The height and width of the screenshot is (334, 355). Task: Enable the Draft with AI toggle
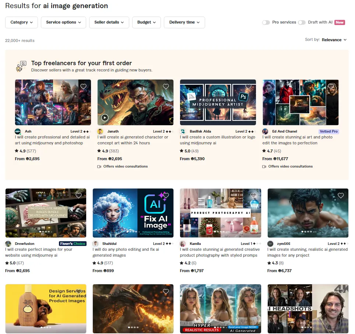(x=302, y=22)
